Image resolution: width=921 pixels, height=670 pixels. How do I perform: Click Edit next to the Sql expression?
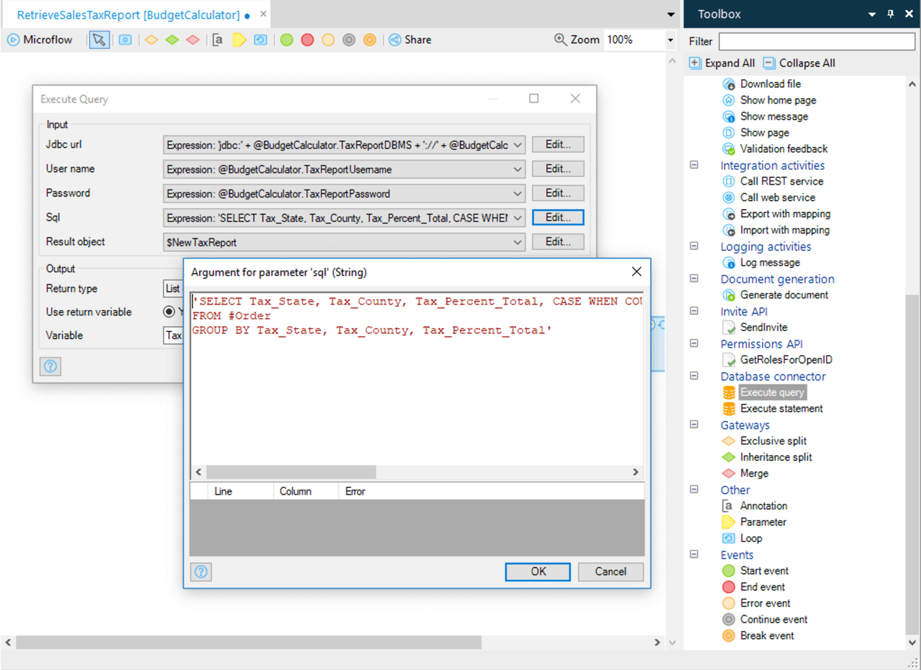coord(557,217)
